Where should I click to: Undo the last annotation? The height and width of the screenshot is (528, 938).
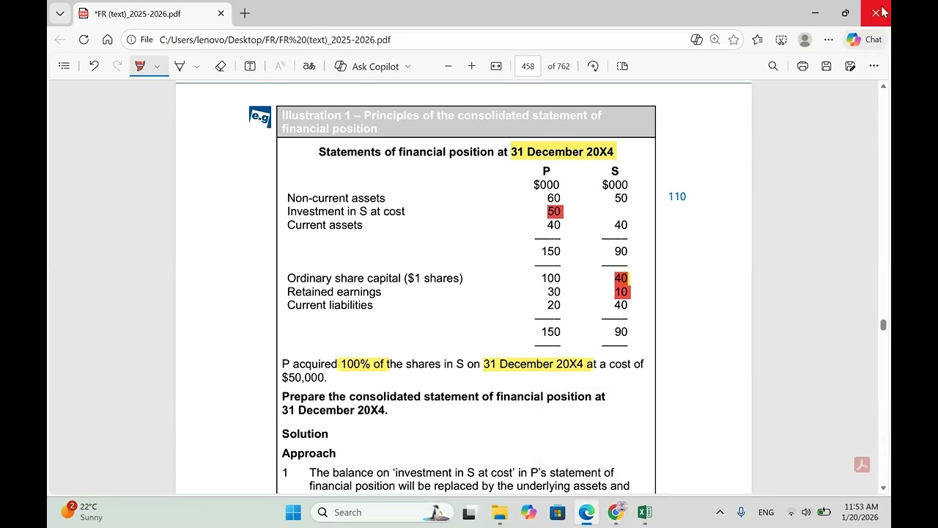94,66
